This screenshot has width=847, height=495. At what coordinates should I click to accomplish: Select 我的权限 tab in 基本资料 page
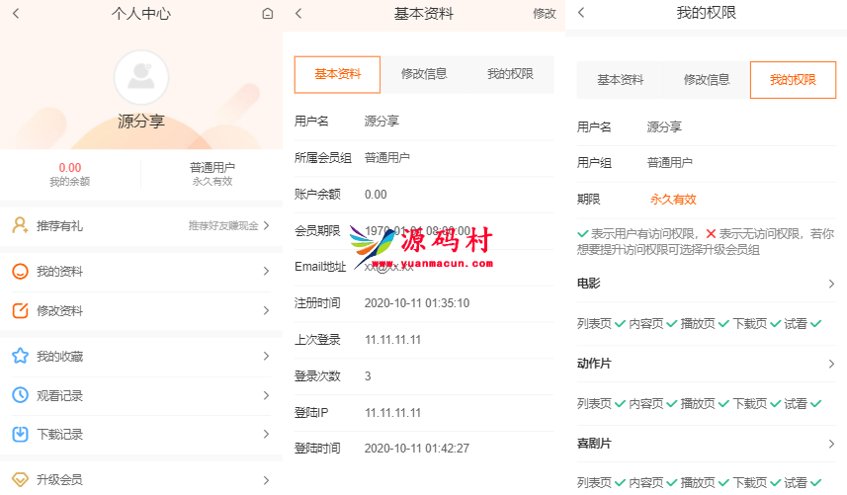click(510, 74)
